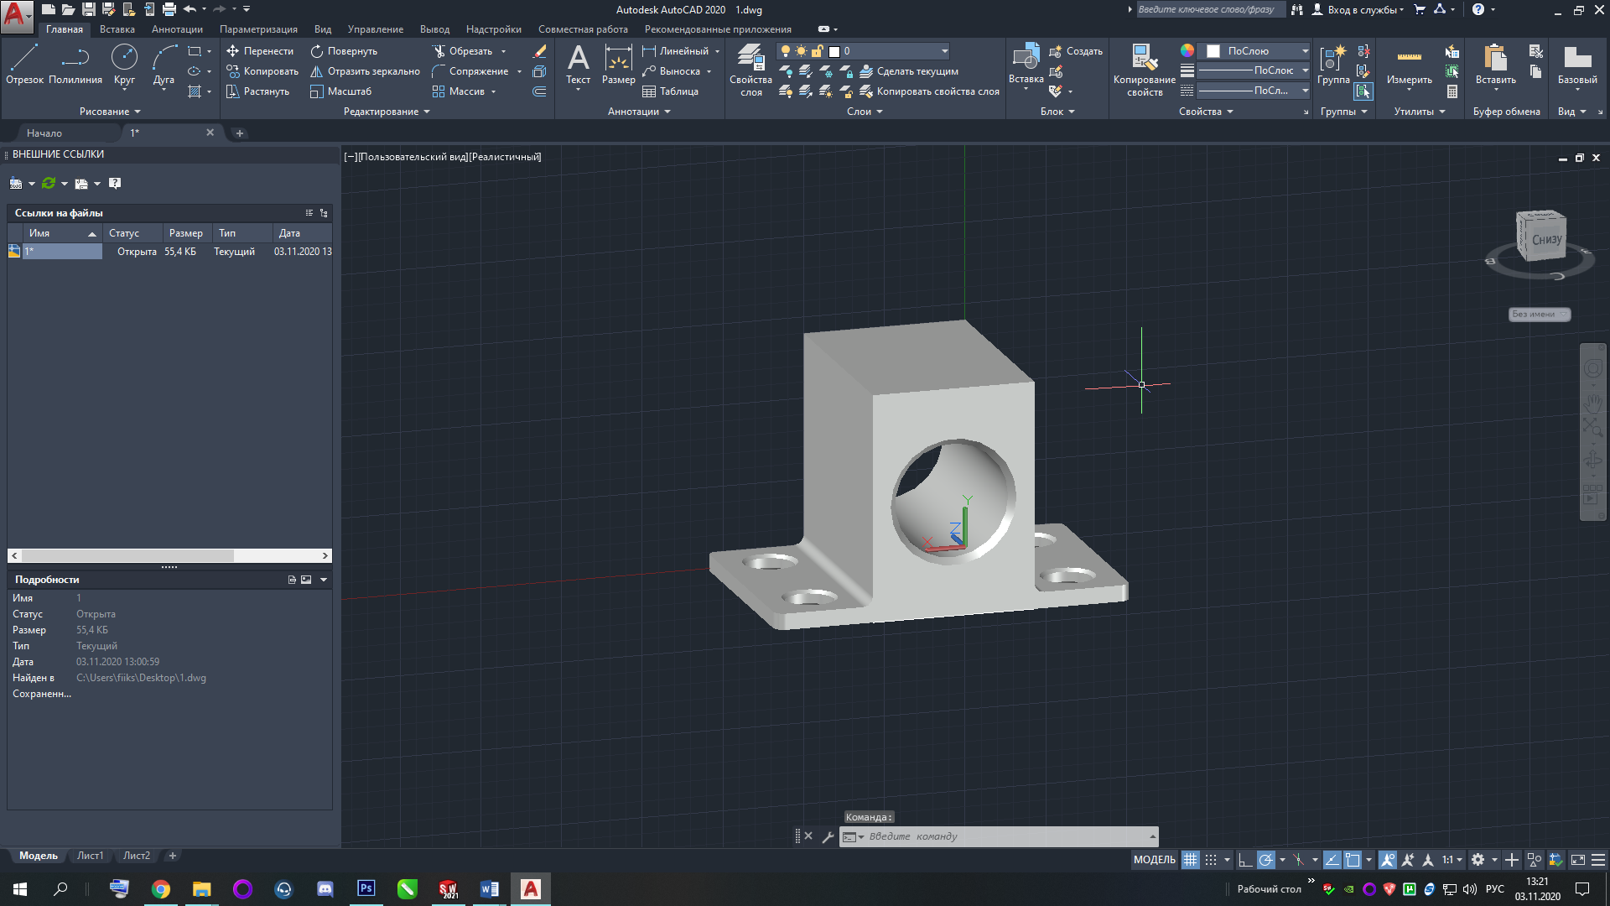Click Сделать текущим layer button
Image resolution: width=1610 pixels, height=906 pixels.
coord(909,71)
